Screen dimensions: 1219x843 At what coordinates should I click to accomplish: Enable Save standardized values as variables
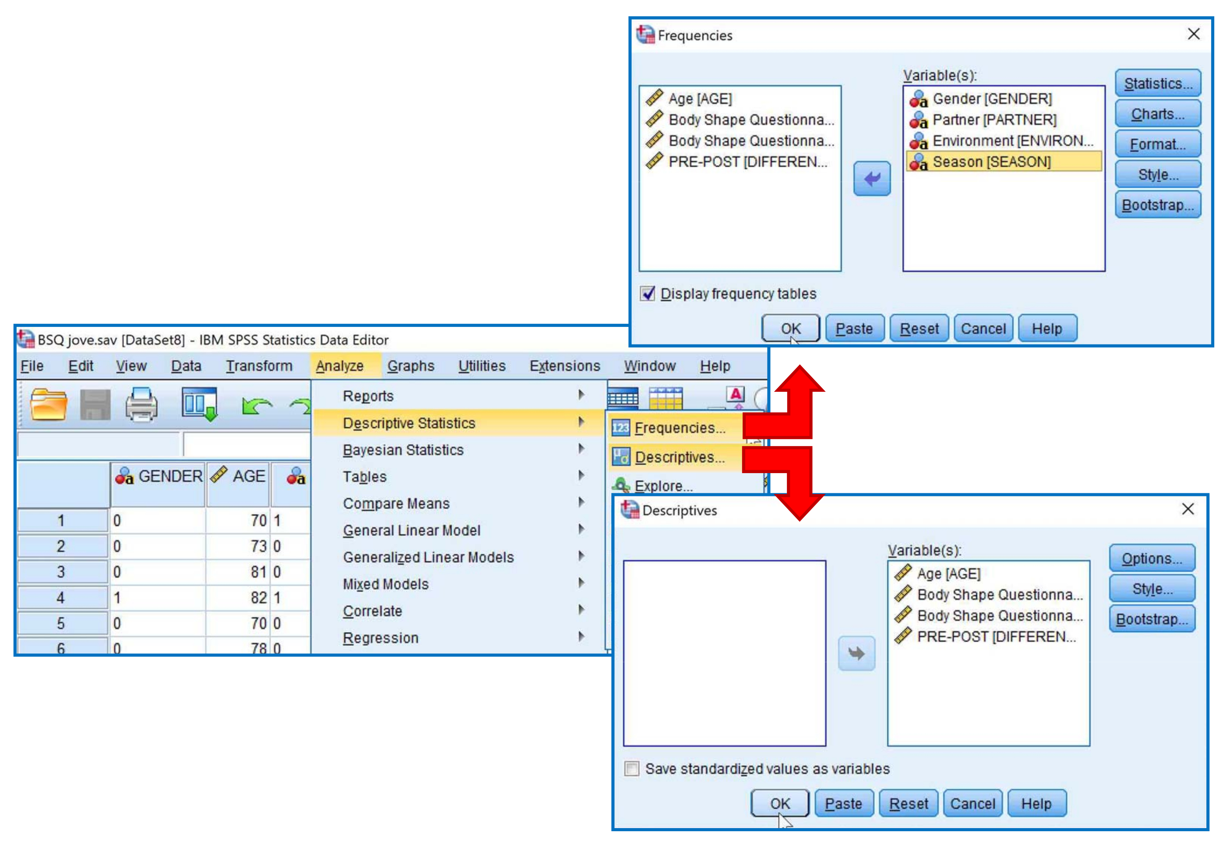[631, 769]
